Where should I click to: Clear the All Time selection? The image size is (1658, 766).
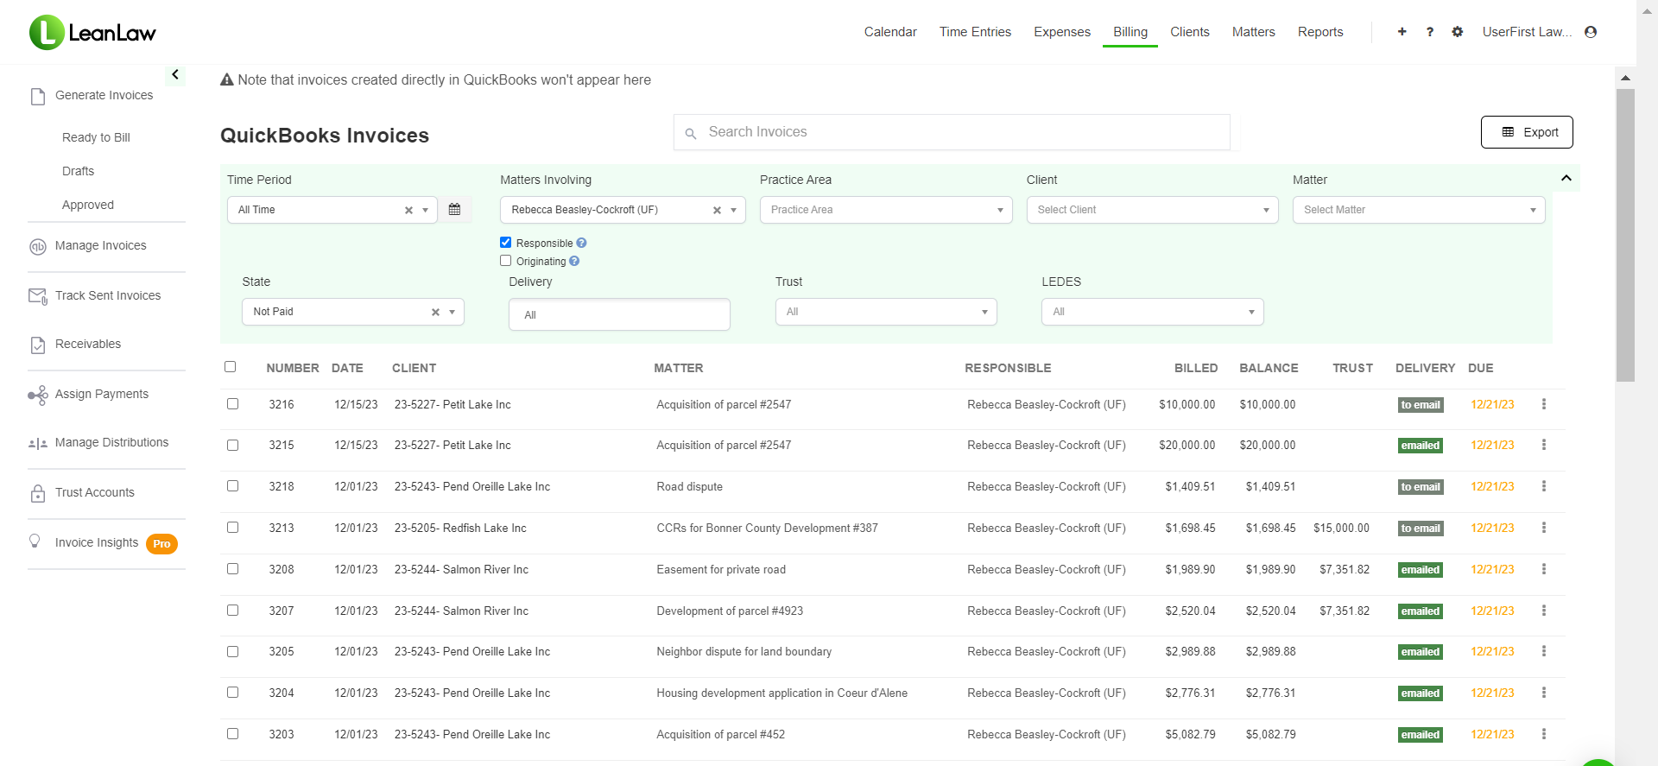tap(408, 211)
